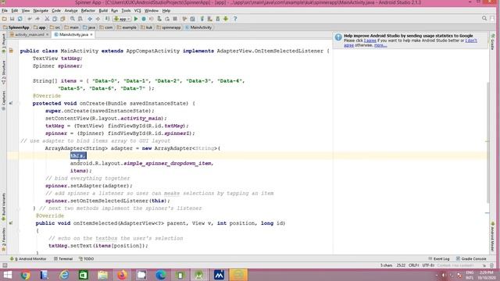The image size is (500, 281).
Task: Click the editor vertical scrollbar
Action: [487, 142]
